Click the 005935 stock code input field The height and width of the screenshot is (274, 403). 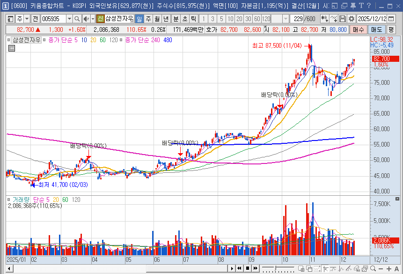click(x=54, y=19)
